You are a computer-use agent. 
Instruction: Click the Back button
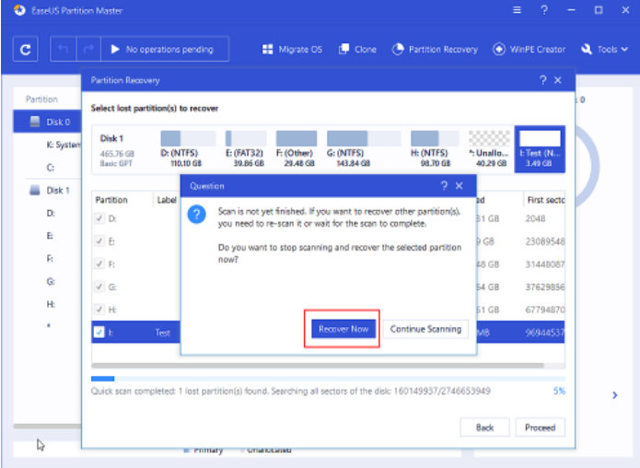pos(484,427)
